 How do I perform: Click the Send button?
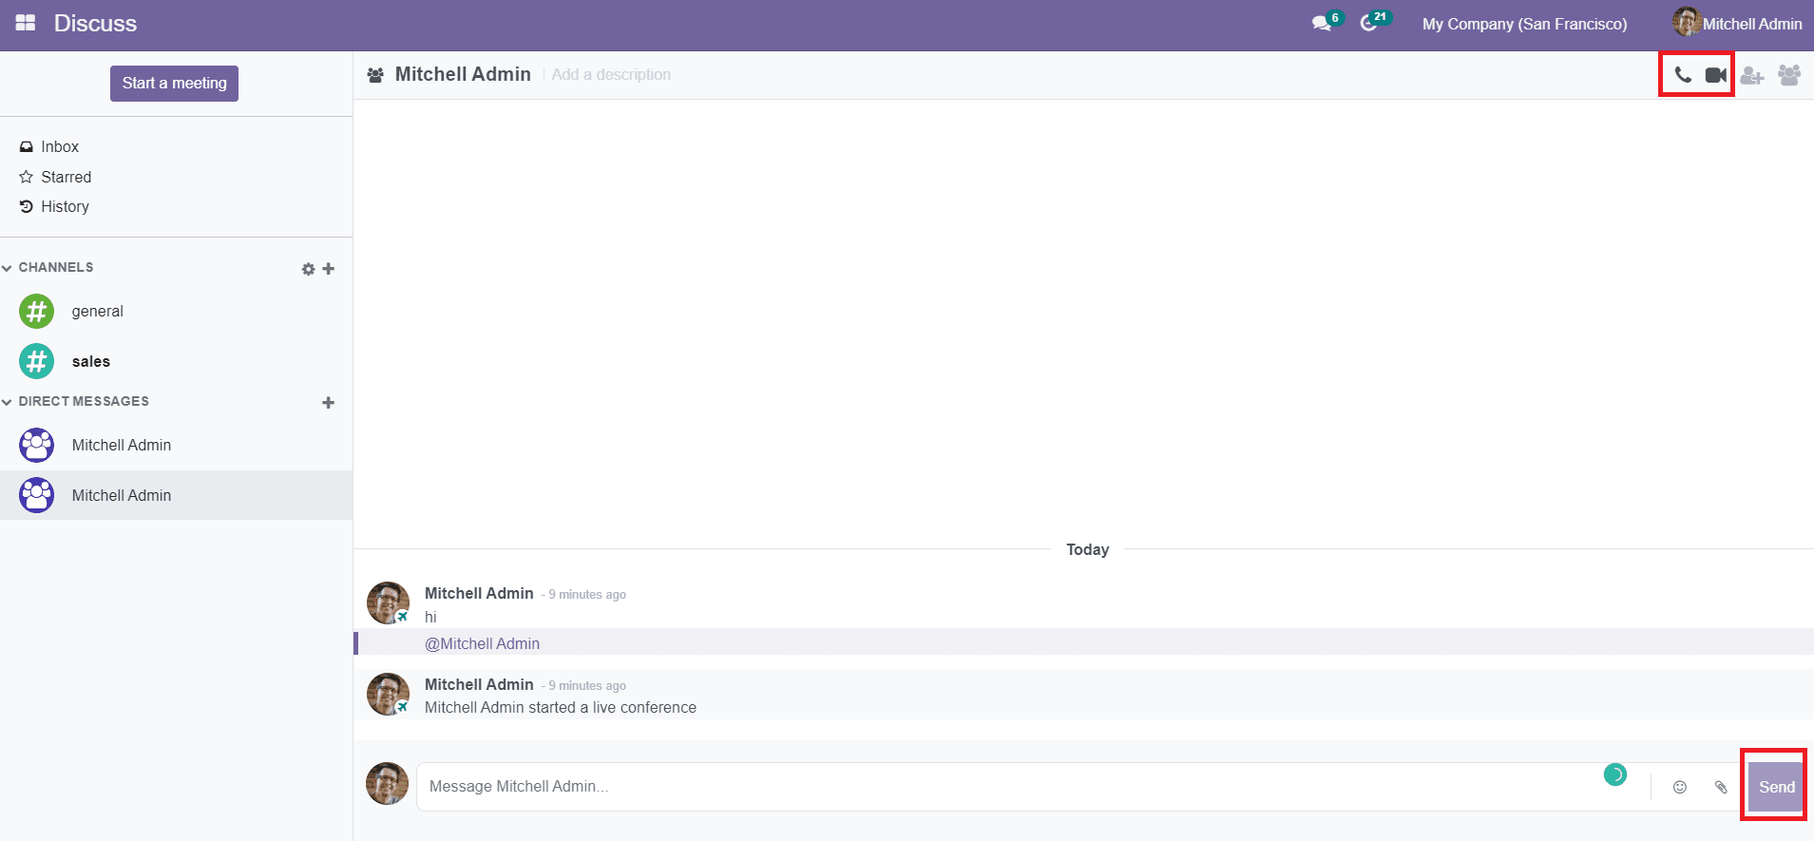(x=1776, y=787)
